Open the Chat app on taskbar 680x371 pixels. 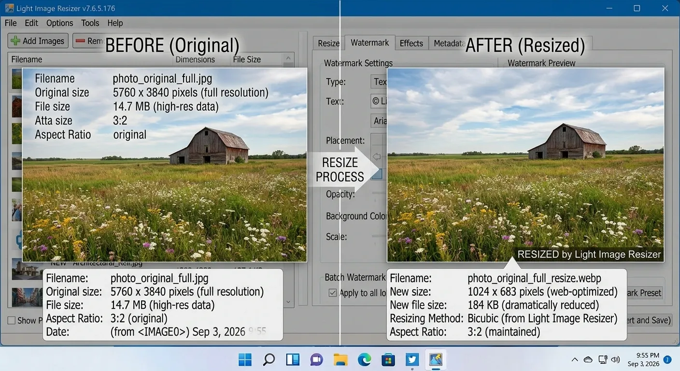click(x=316, y=359)
